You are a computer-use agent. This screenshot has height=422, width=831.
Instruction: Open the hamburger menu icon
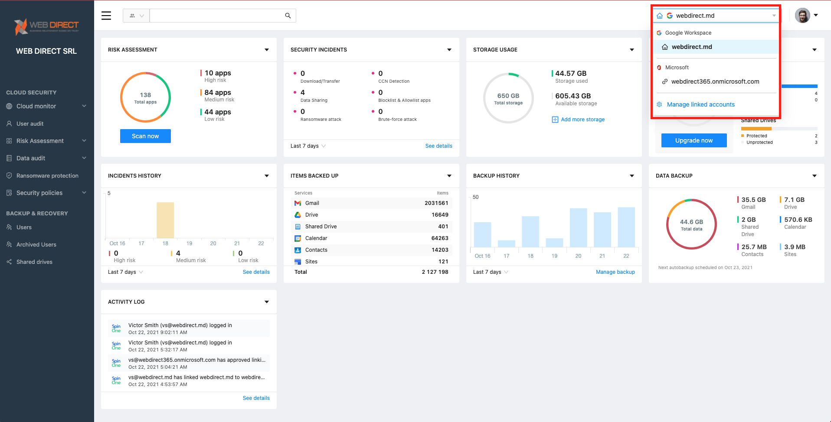coord(106,16)
